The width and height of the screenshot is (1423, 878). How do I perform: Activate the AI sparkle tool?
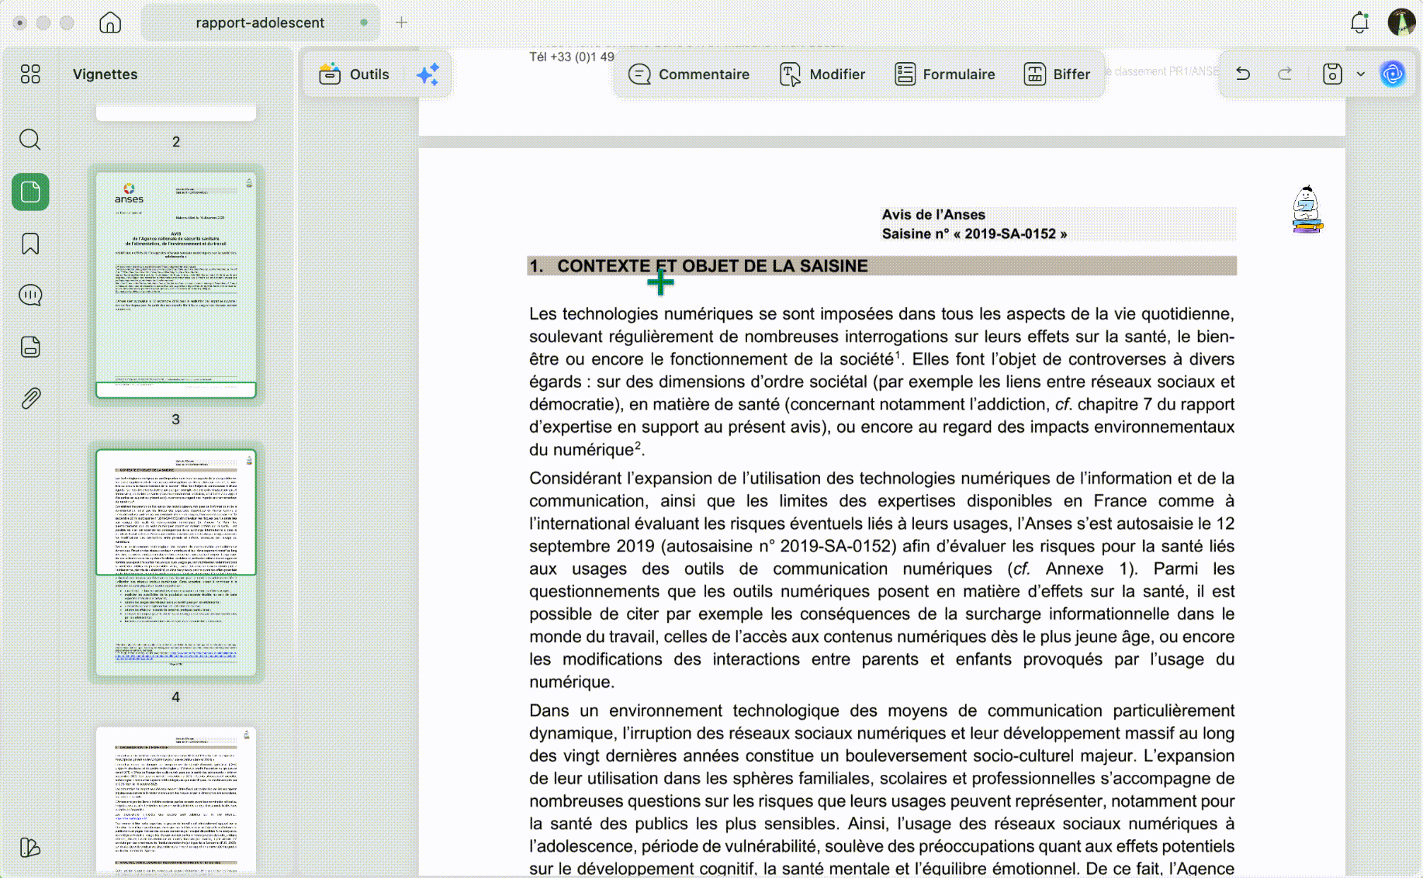tap(428, 74)
